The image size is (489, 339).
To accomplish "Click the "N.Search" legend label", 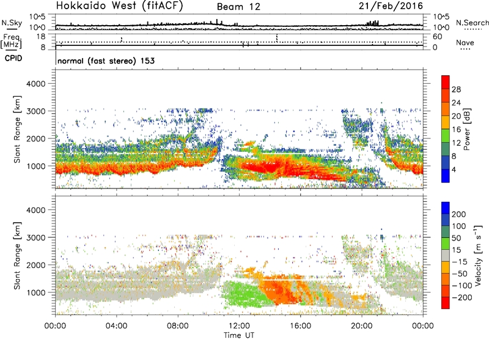I will pos(472,23).
